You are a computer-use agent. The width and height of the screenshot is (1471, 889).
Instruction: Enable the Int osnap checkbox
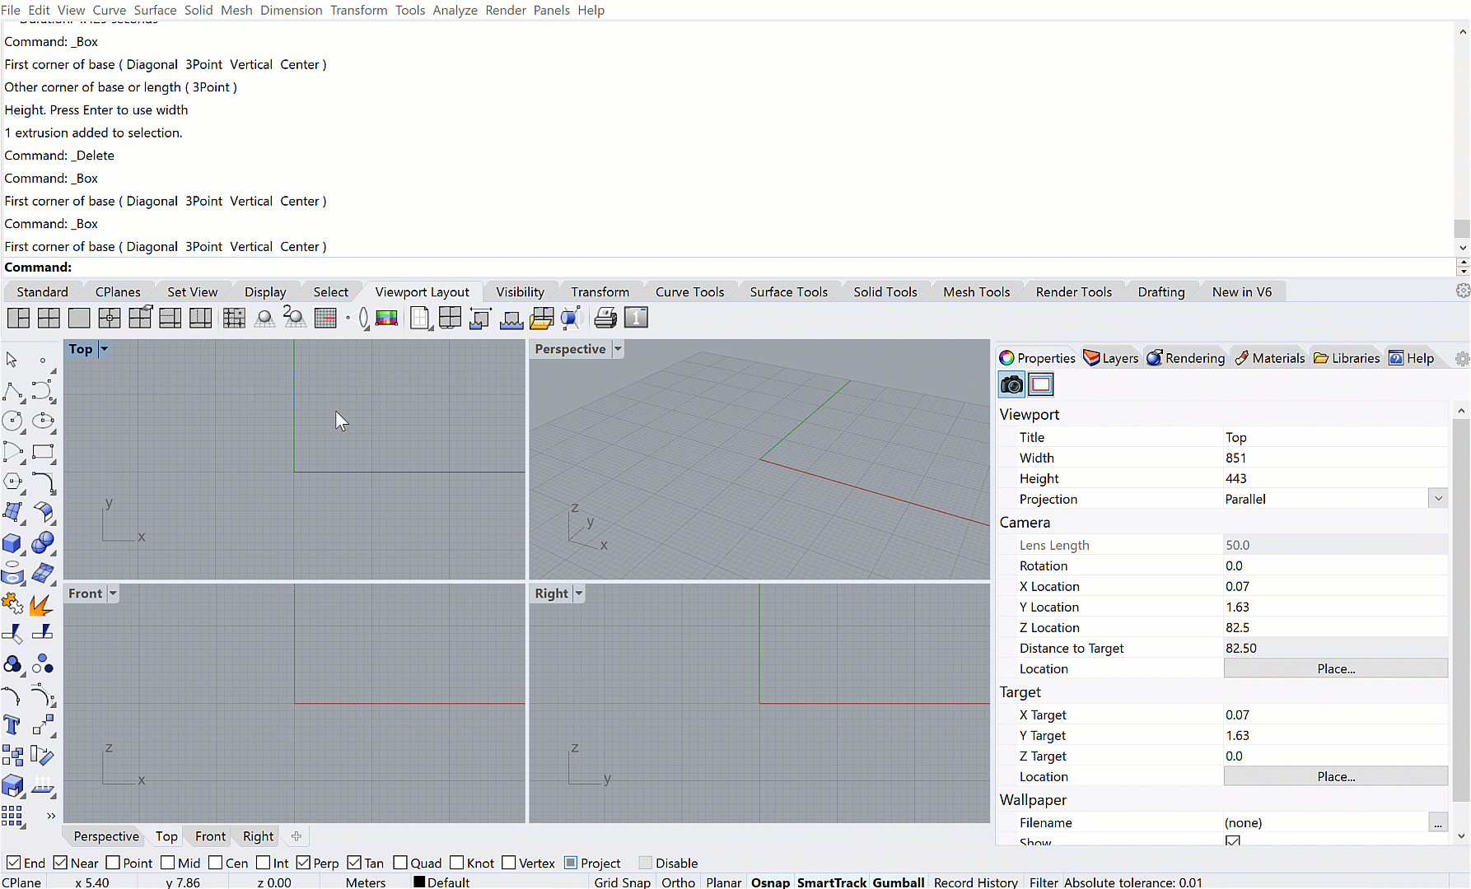click(264, 863)
